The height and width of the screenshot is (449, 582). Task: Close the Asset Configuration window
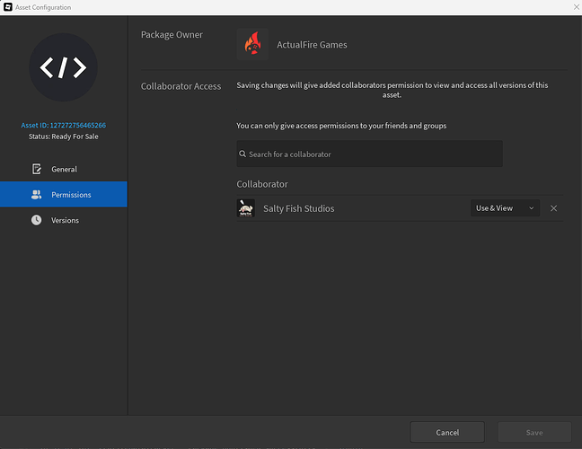tap(574, 7)
